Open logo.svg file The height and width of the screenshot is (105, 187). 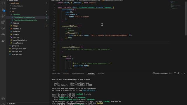pos(16,37)
